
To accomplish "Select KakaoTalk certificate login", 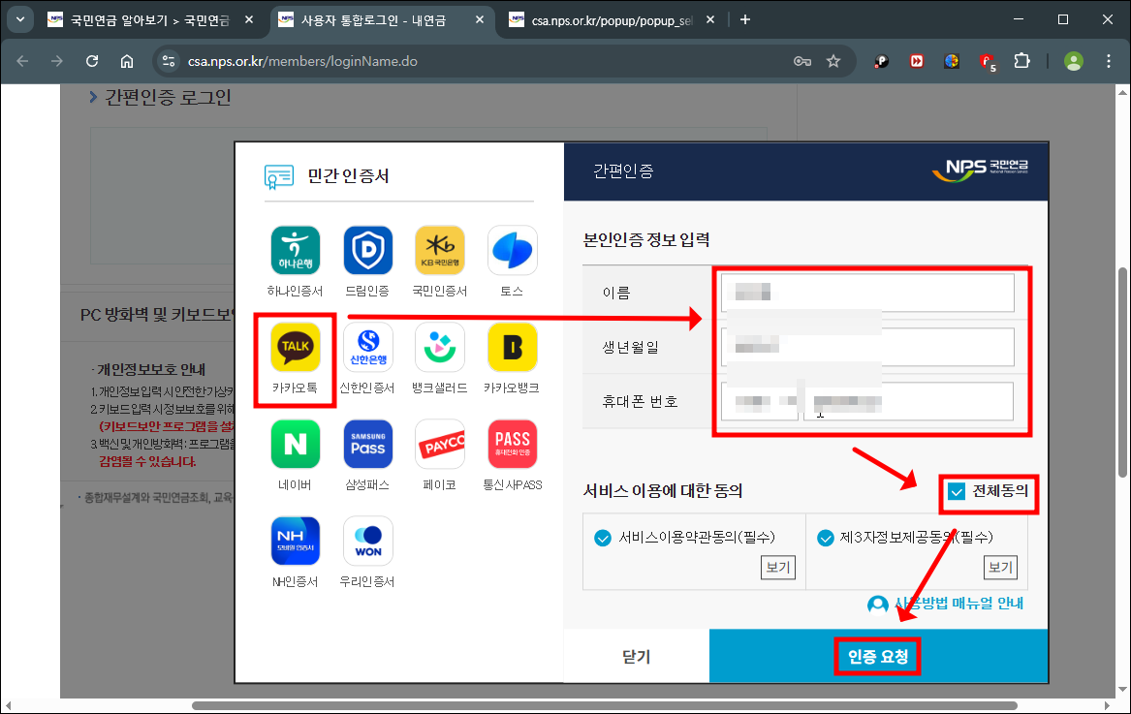I will [295, 347].
